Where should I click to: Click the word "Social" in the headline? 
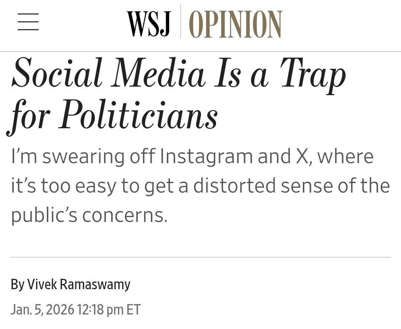click(x=56, y=74)
